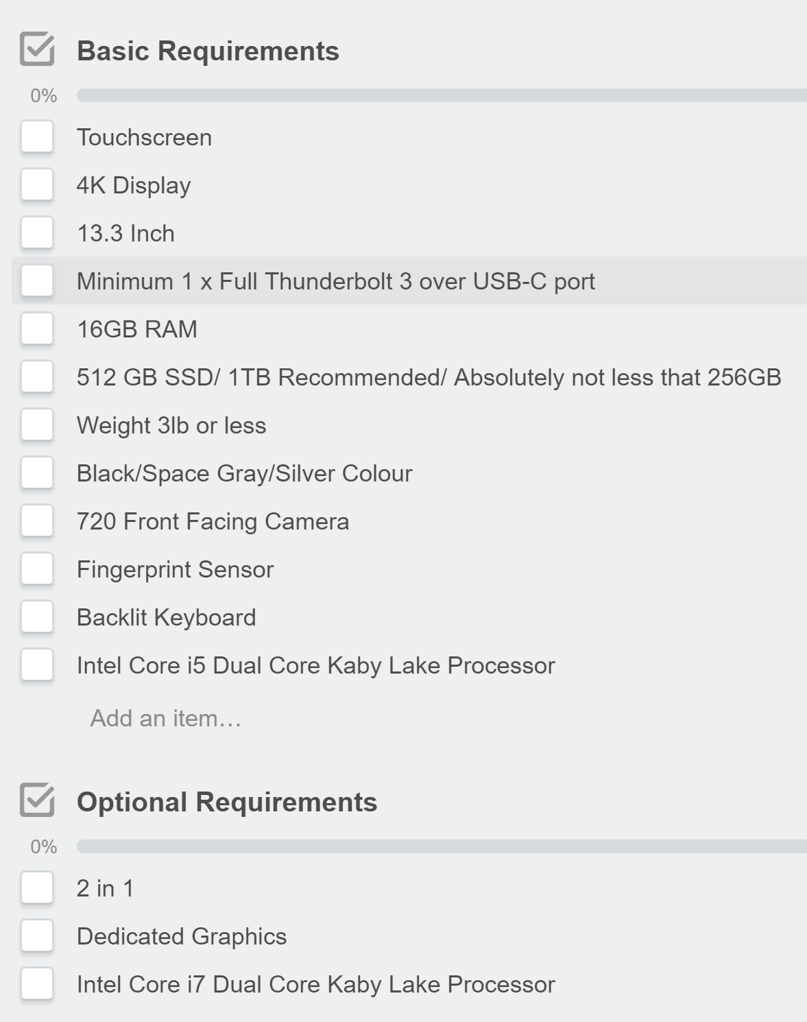
Task: Check the Weight 3lb or less item
Action: 38,425
